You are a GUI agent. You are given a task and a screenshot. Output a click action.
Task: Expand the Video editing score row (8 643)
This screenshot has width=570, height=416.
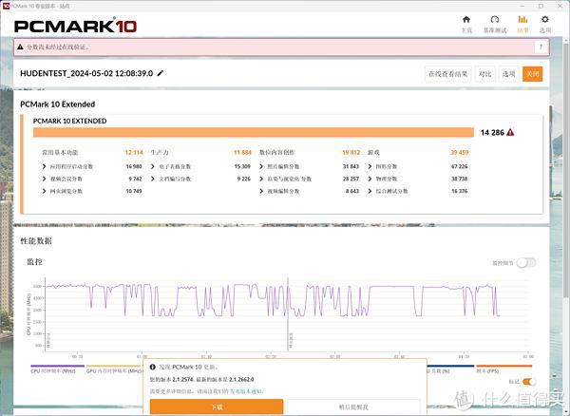pos(309,191)
